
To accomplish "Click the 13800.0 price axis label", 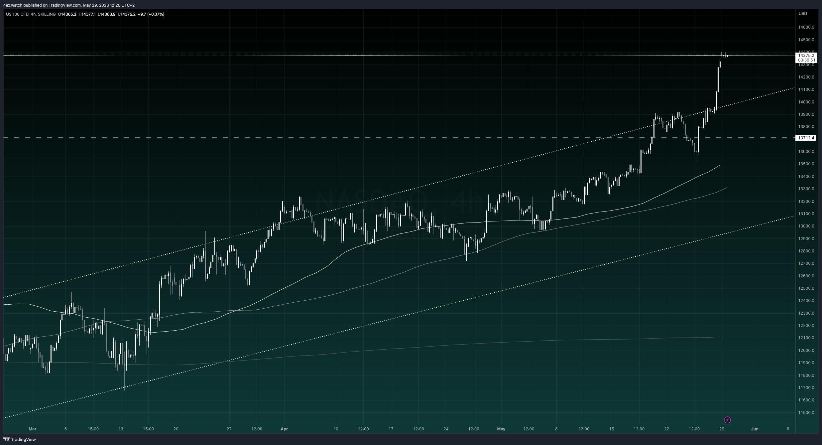I will [x=806, y=127].
